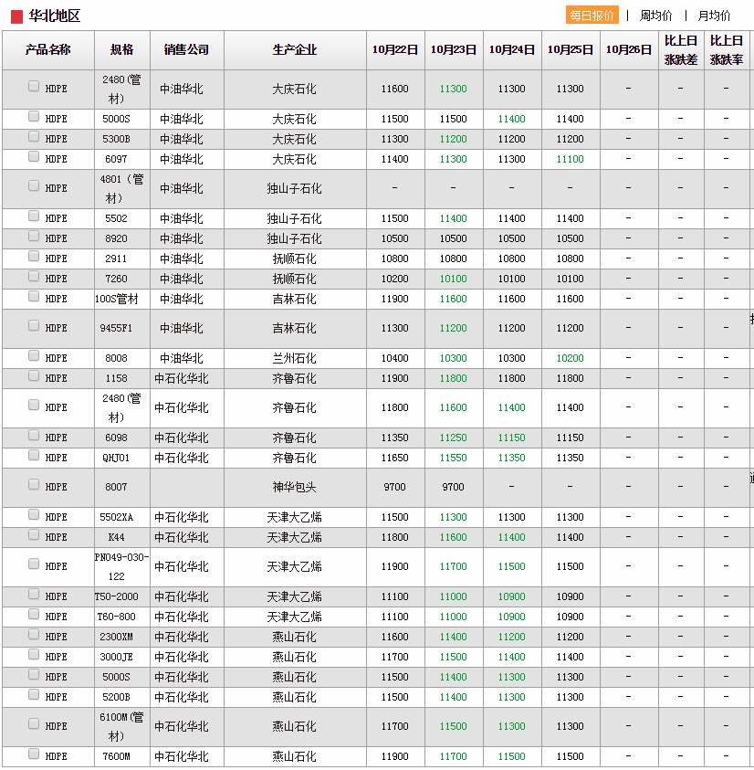Select checkbox of HDPE 4801 (管材) row
The height and width of the screenshot is (770, 754).
pos(34,185)
